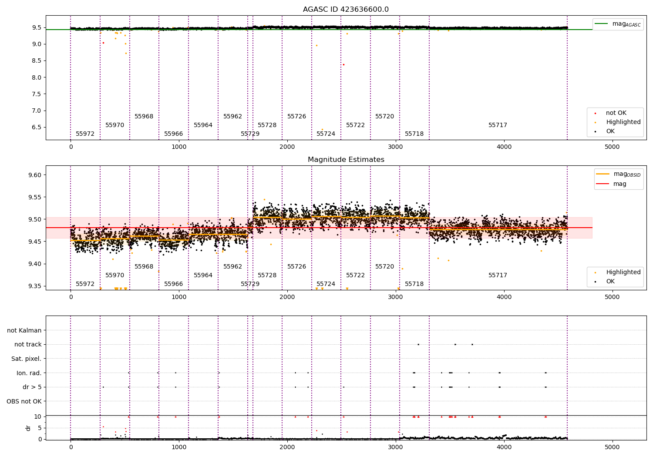Click the 7.5 y-axis tick in top panel
The height and width of the screenshot is (457, 653).
click(x=37, y=94)
